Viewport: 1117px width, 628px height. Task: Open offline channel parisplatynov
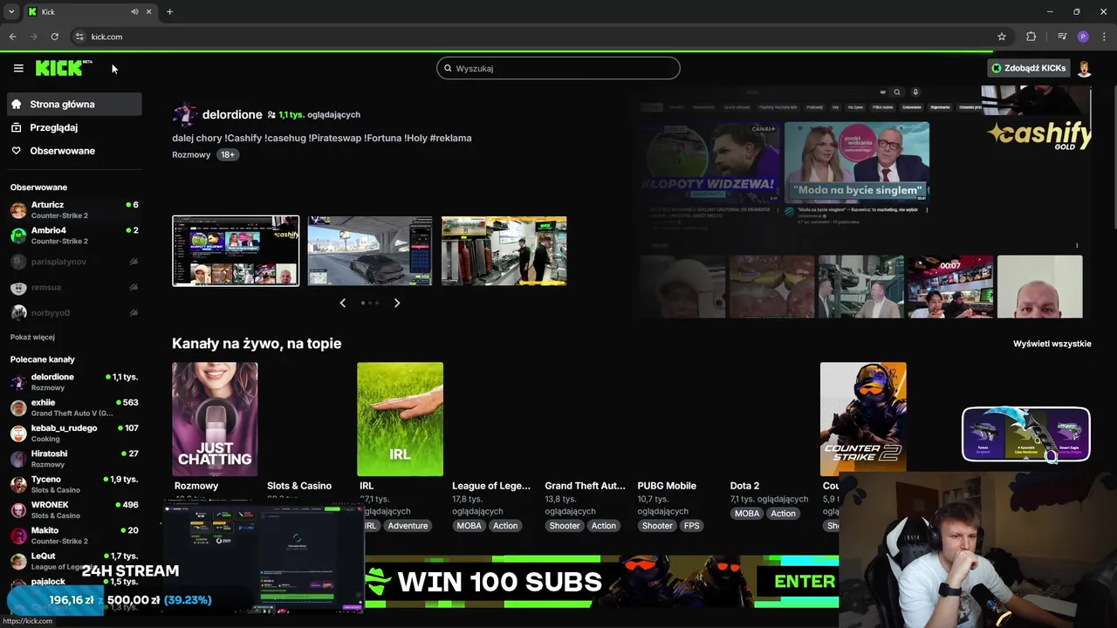74,262
